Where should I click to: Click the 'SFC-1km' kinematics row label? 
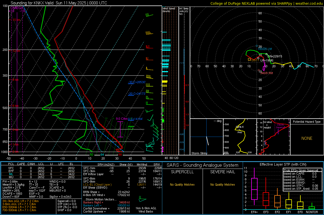pos(89,168)
